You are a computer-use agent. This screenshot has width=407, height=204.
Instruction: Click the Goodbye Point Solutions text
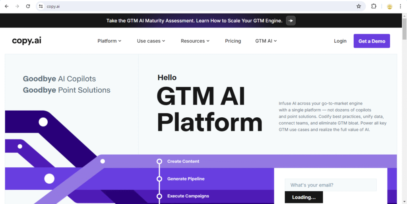[x=66, y=90]
